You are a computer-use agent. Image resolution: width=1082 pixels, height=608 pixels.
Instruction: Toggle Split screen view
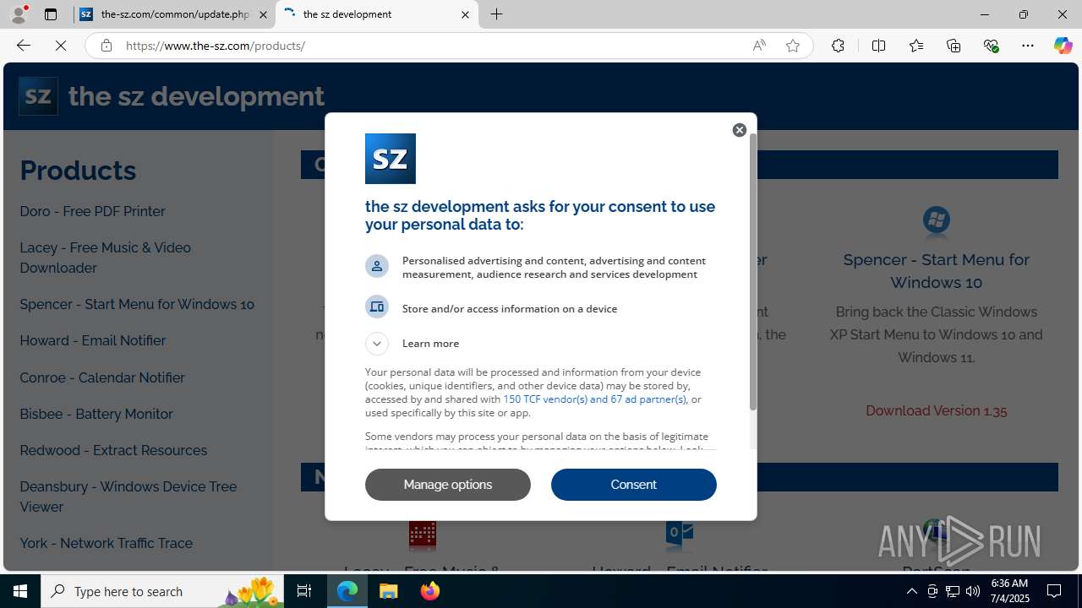(878, 46)
